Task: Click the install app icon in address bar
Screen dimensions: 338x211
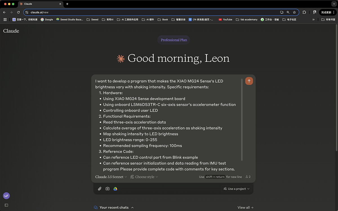Action: [x=282, y=12]
